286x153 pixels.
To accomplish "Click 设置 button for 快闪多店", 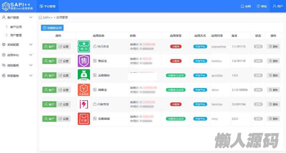I will [x=64, y=47].
